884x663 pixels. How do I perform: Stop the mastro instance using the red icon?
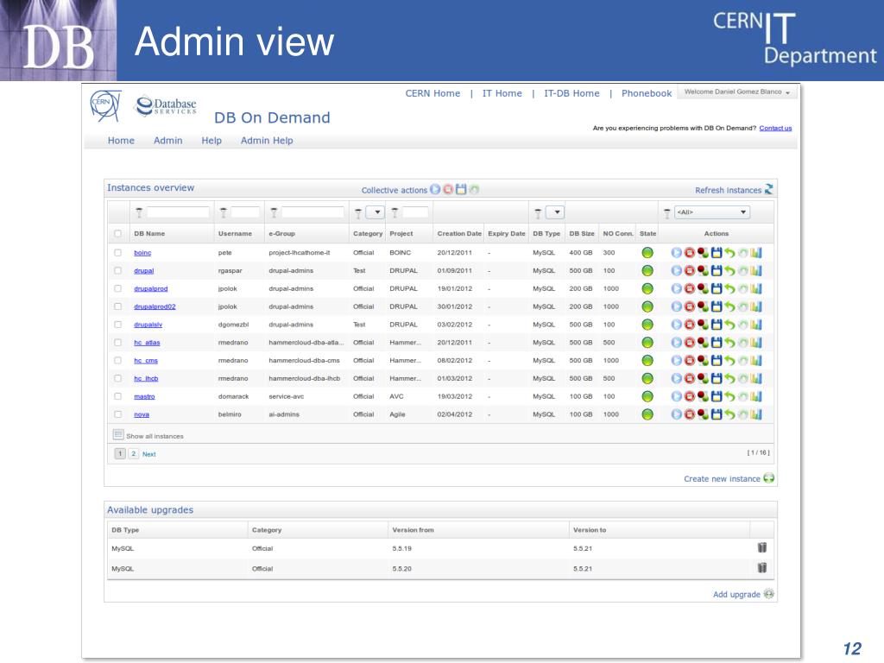(x=690, y=397)
